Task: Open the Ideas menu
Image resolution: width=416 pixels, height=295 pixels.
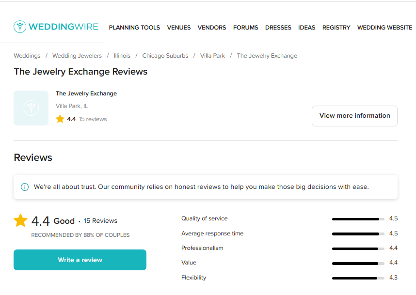Action: coord(307,28)
